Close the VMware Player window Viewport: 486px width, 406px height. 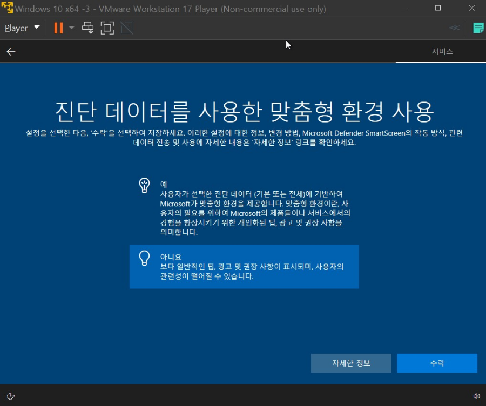click(x=472, y=8)
